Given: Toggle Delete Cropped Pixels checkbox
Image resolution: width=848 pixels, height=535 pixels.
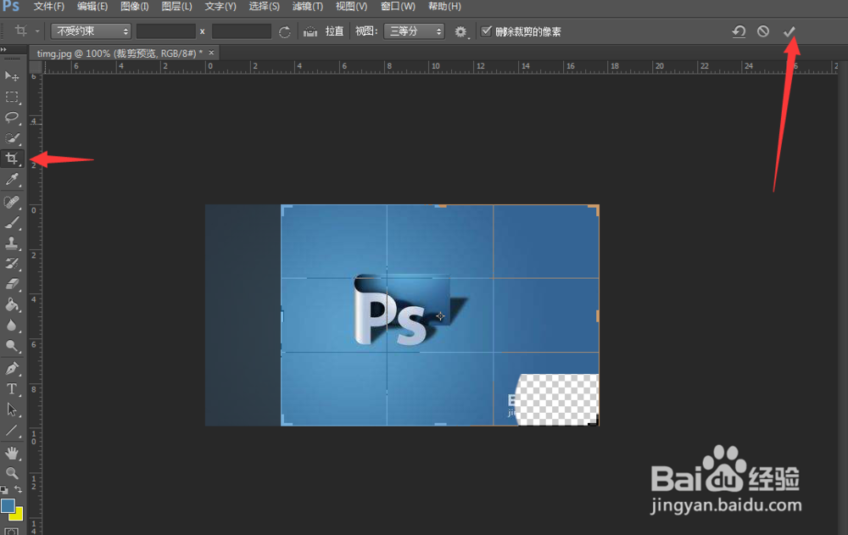Looking at the screenshot, I should (486, 31).
